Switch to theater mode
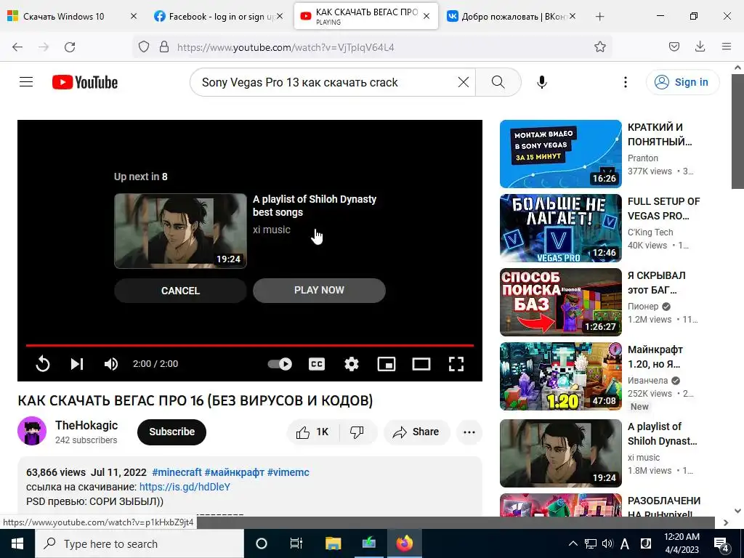Image resolution: width=744 pixels, height=558 pixels. tap(421, 364)
